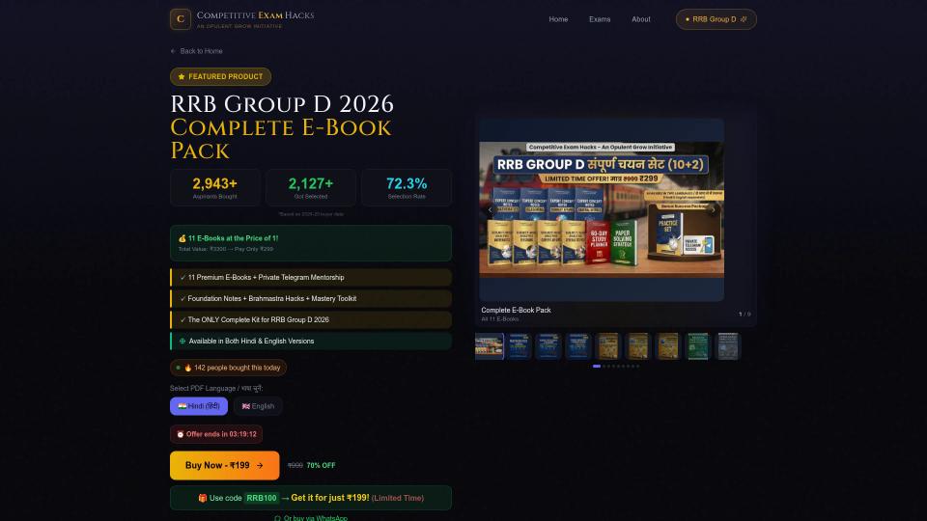The image size is (927, 521).
Task: Select the second carousel thumbnail
Action: click(x=520, y=346)
